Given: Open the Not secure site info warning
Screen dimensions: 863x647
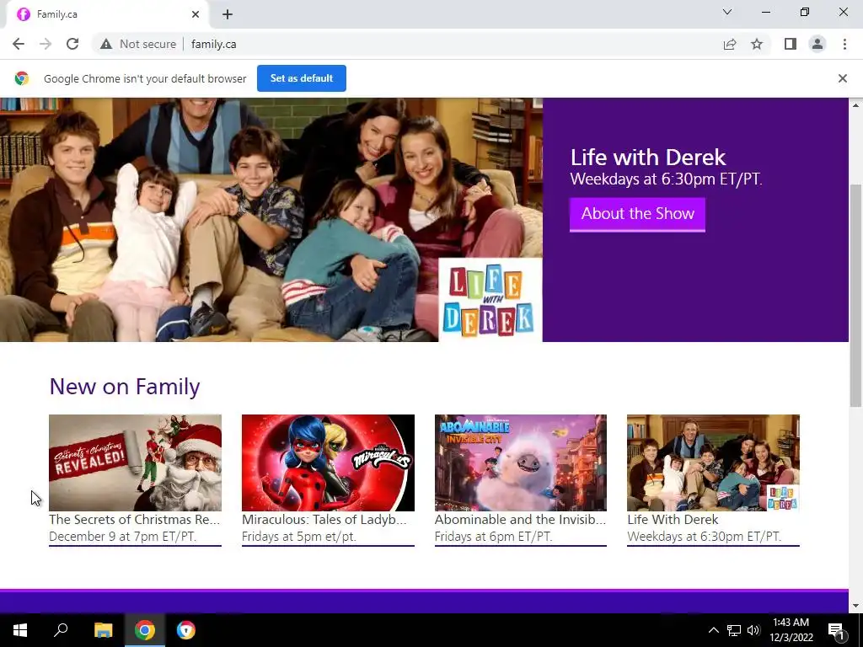Looking at the screenshot, I should 138,44.
